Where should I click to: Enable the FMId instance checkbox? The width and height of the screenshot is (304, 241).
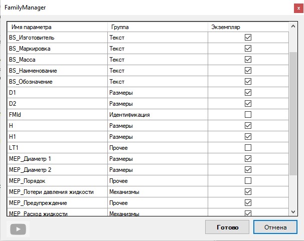[248, 115]
